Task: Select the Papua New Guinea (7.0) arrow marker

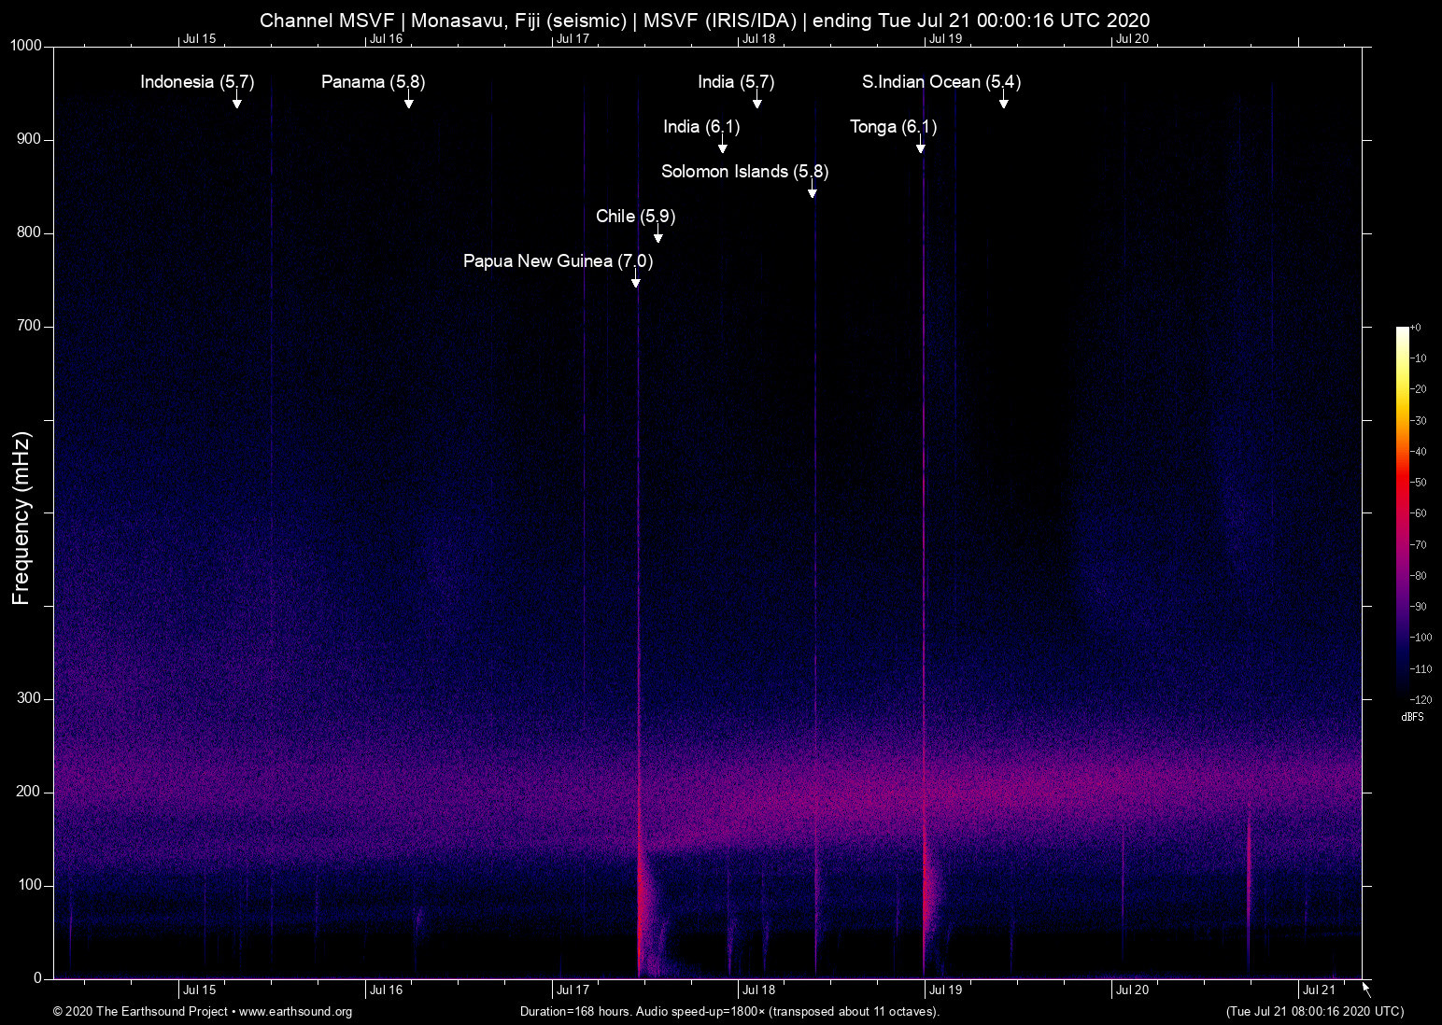Action: pos(636,281)
